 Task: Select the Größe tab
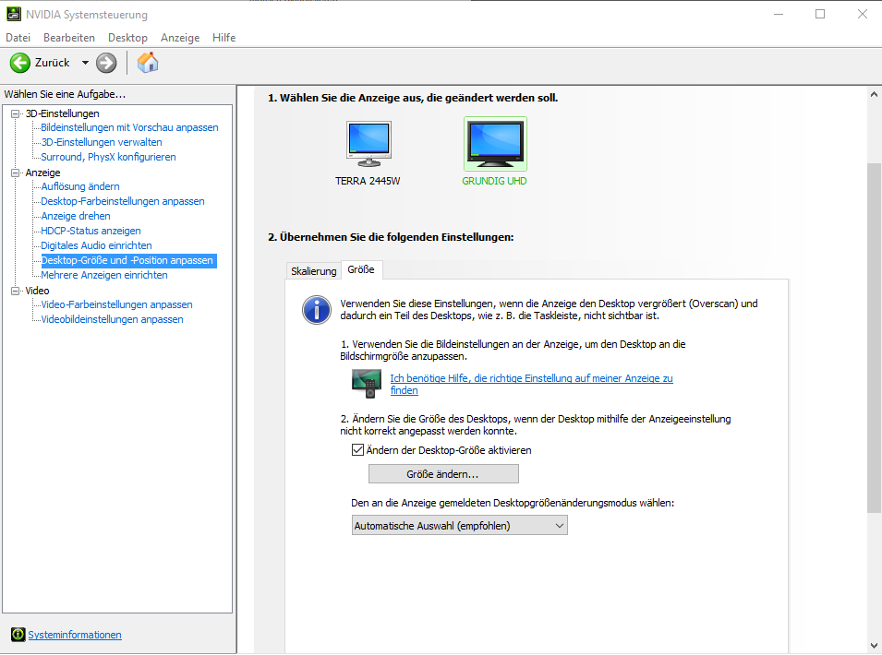[x=361, y=269]
